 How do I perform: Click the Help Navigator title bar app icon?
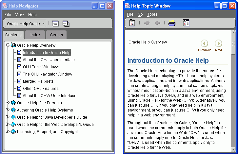5,6
